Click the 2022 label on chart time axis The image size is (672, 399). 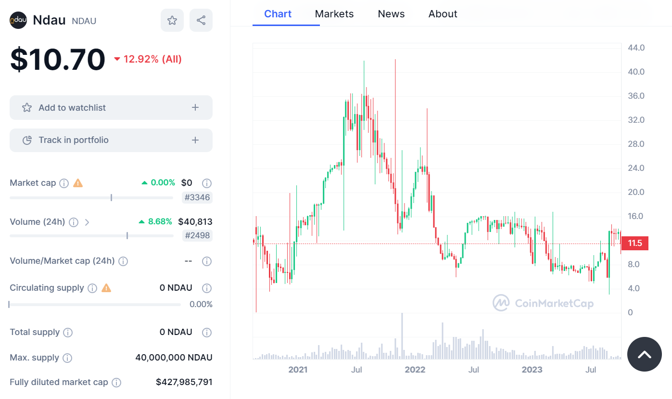(x=415, y=370)
